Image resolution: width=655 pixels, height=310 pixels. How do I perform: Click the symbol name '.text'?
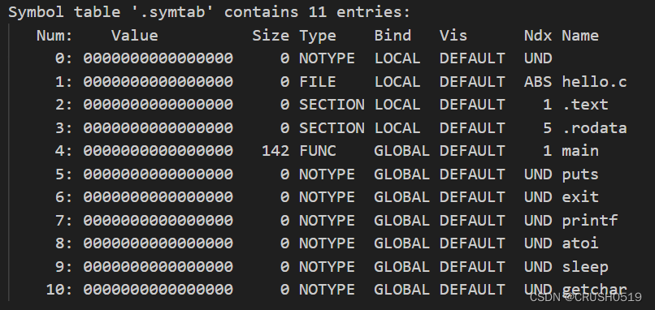click(585, 105)
